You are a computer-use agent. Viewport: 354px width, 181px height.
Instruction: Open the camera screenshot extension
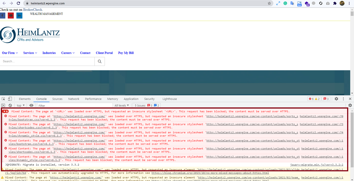point(328,3)
